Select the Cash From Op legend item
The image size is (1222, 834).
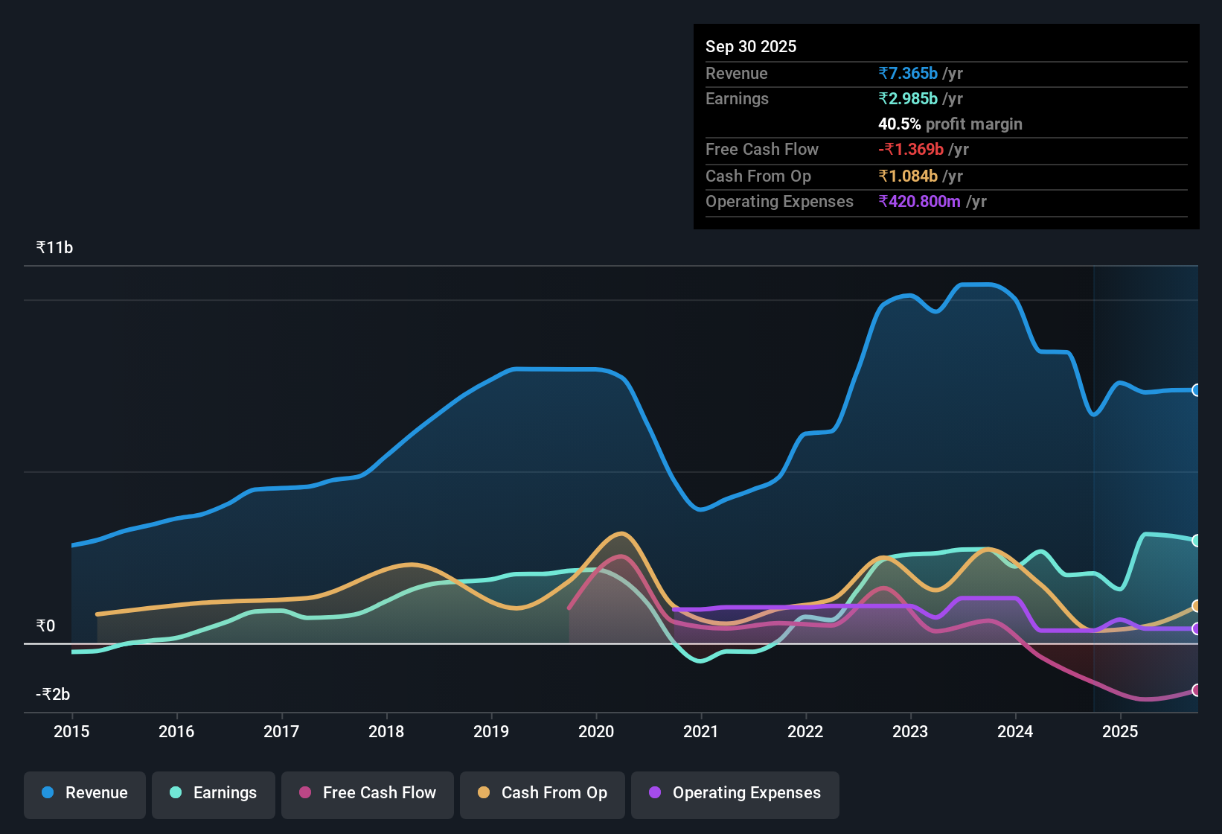pyautogui.click(x=542, y=793)
